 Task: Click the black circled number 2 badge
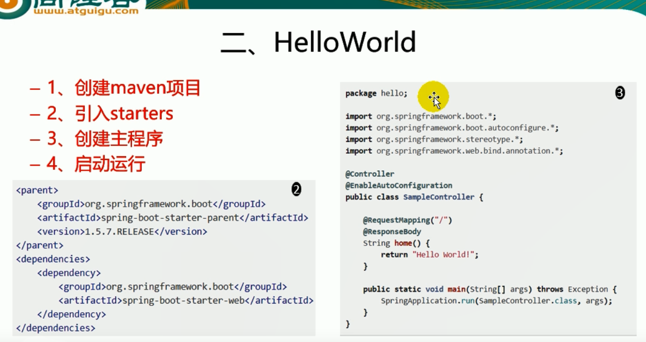pos(296,190)
